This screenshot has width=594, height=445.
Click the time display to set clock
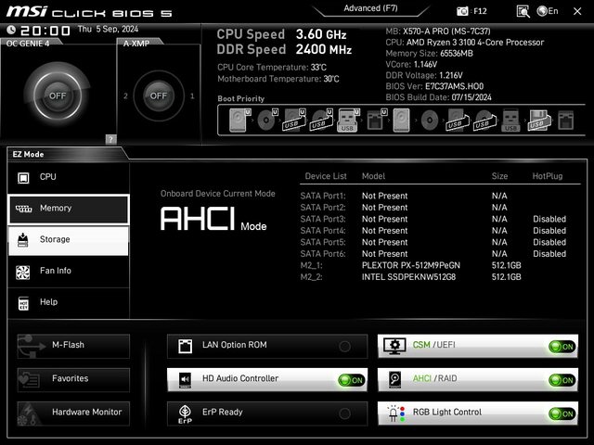coord(46,30)
